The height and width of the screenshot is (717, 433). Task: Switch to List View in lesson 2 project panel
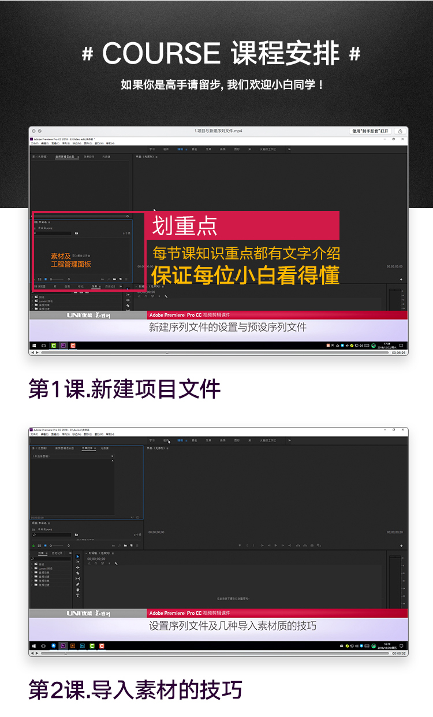[39, 545]
